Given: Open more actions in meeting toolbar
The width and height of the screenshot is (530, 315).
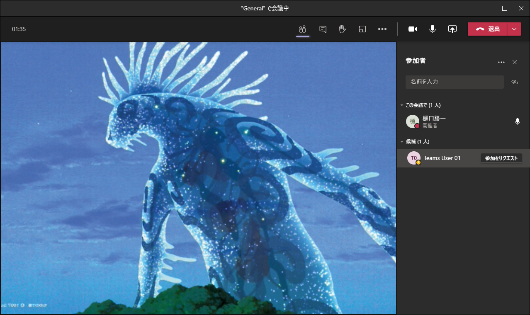Looking at the screenshot, I should point(382,29).
